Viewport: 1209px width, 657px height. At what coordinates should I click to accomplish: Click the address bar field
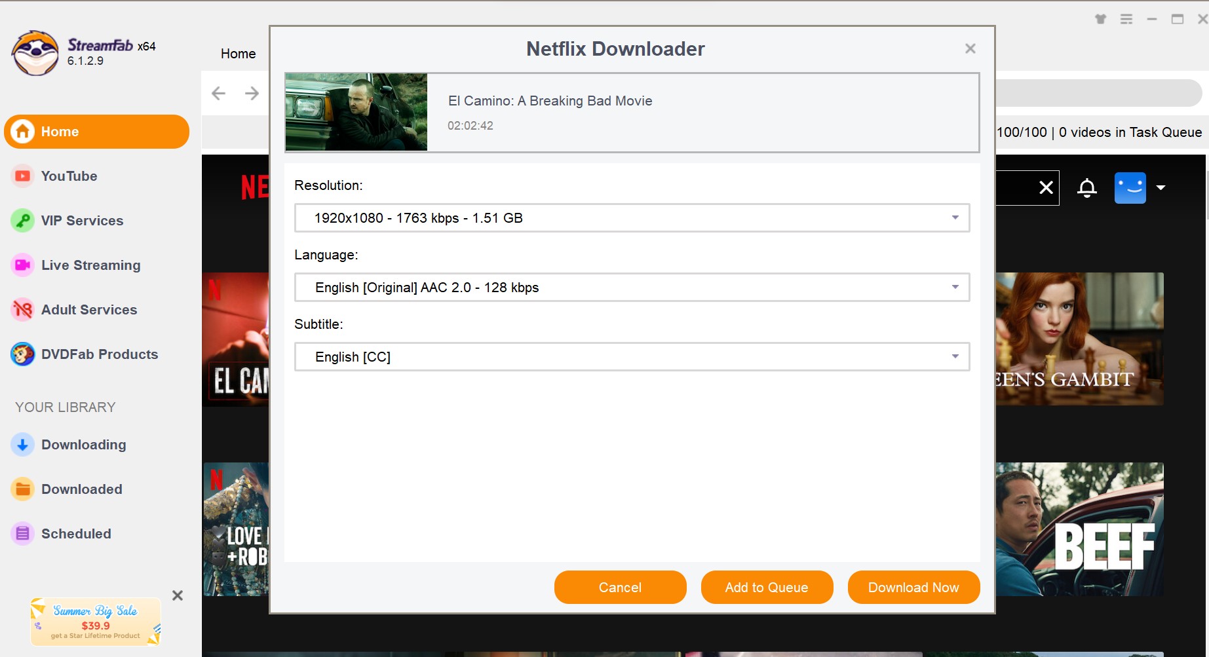pyautogui.click(x=1098, y=93)
